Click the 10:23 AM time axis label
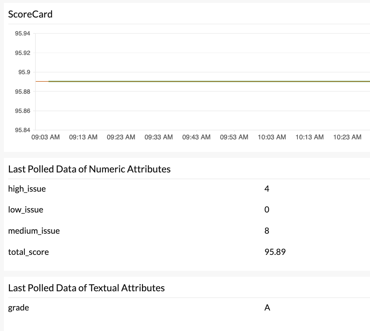This screenshot has height=331, width=370. click(347, 137)
